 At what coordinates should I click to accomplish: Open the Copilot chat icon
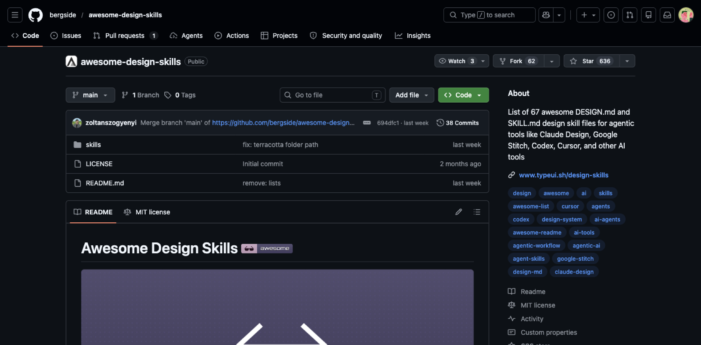pos(546,15)
